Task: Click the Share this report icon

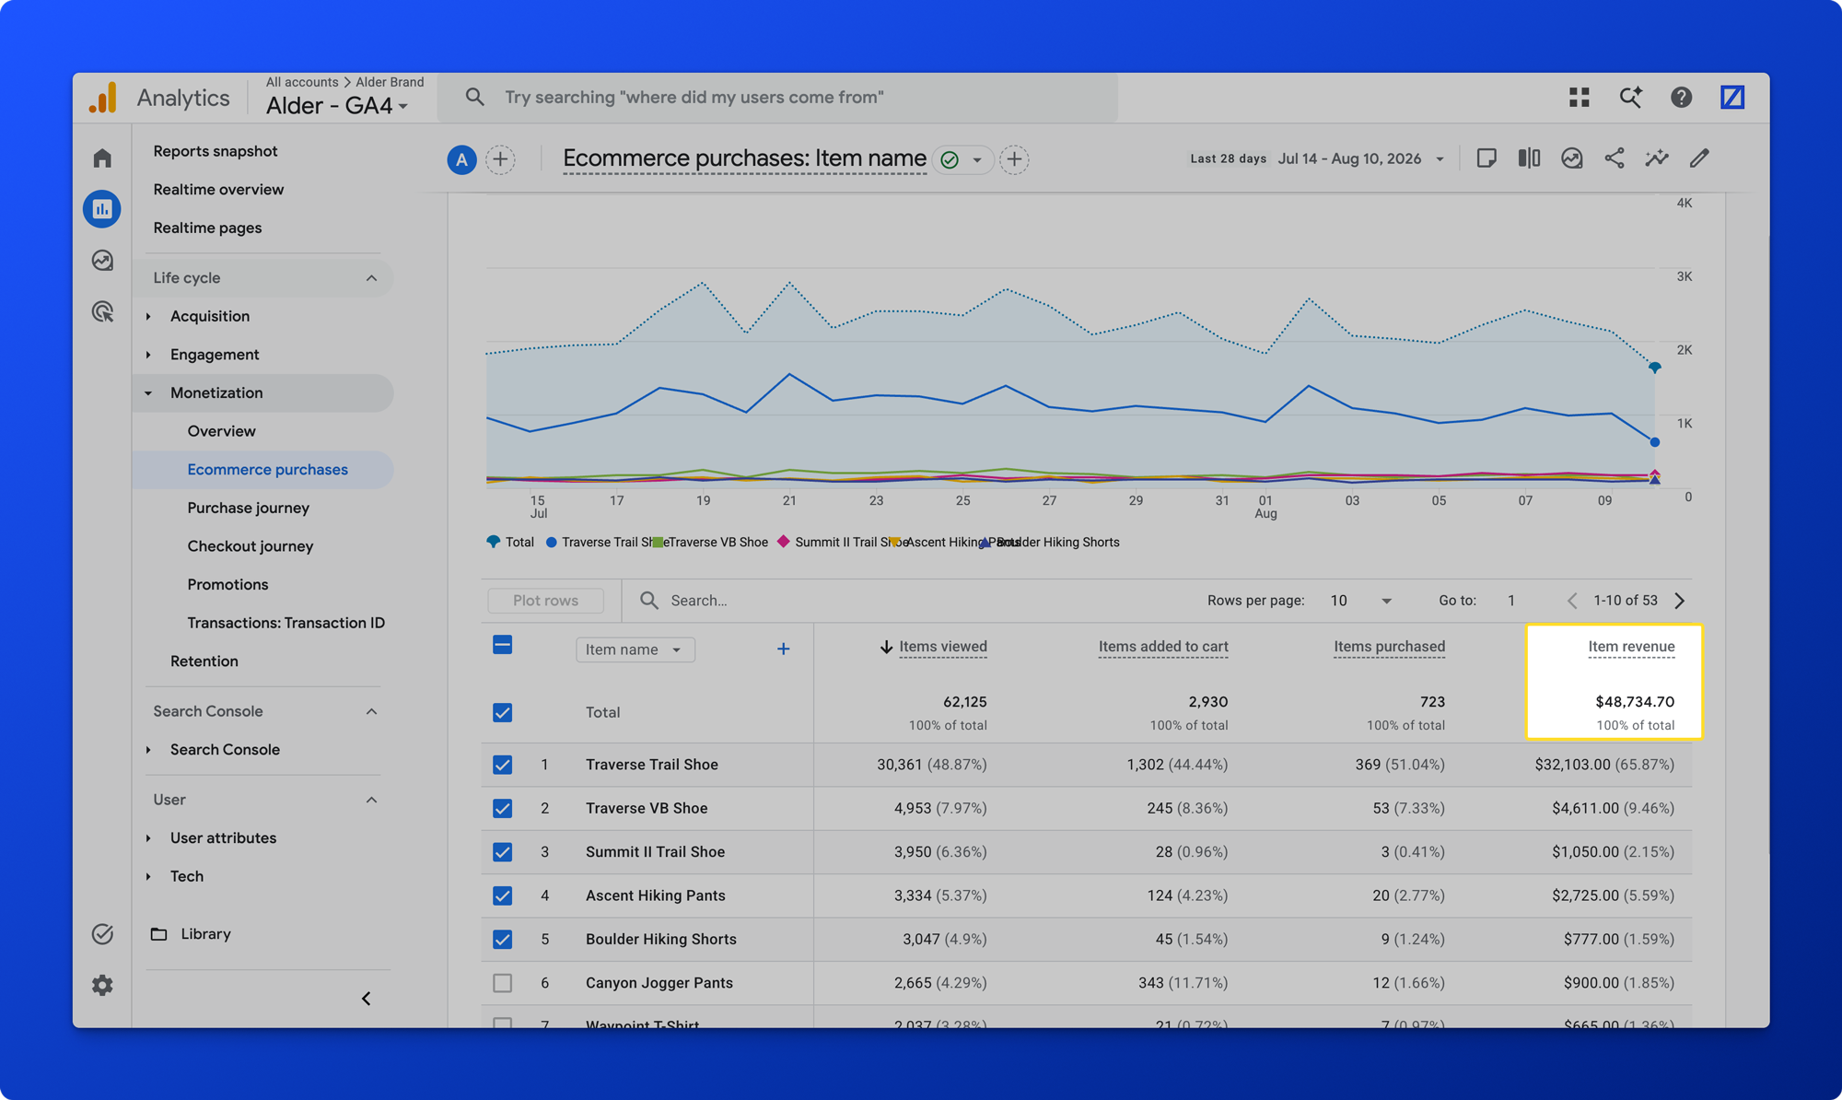Action: (1614, 158)
